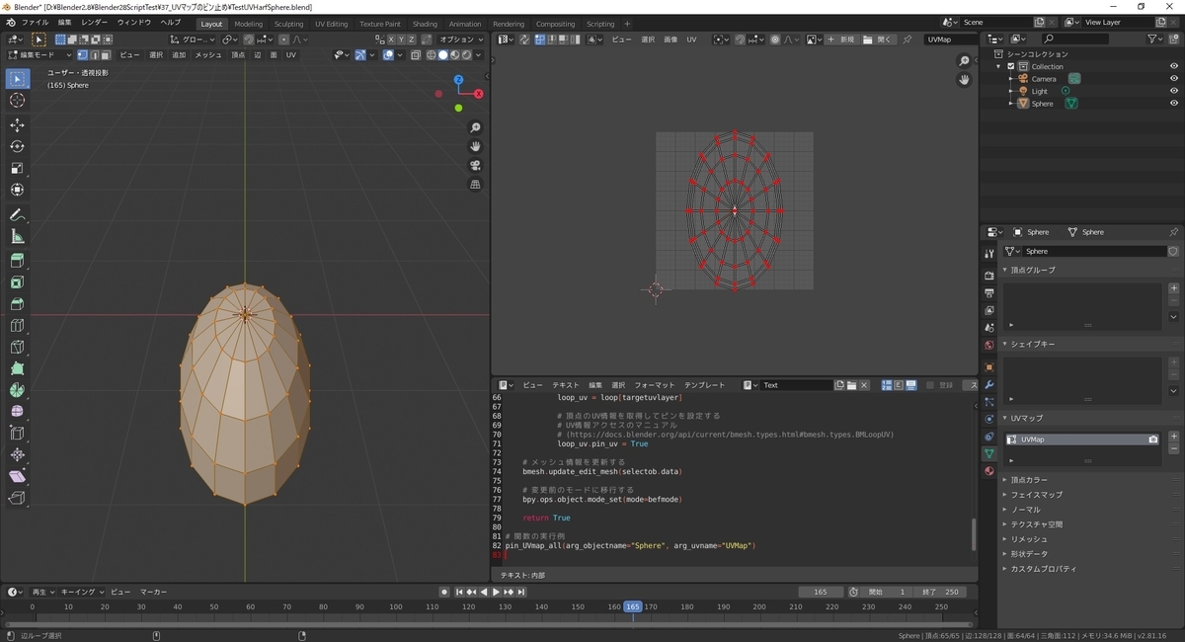Open the 編集モード mode dropdown

point(39,55)
